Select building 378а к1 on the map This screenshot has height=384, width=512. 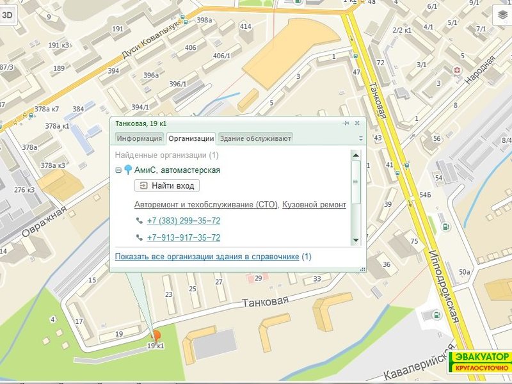tap(57, 126)
